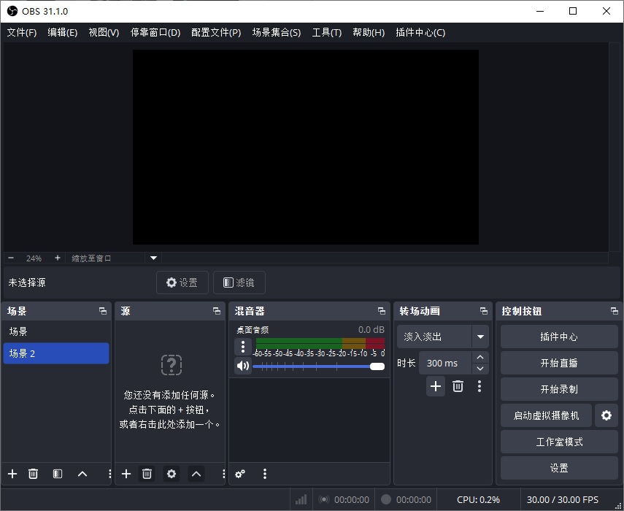Toggle the virtual camera settings gear

pyautogui.click(x=606, y=415)
